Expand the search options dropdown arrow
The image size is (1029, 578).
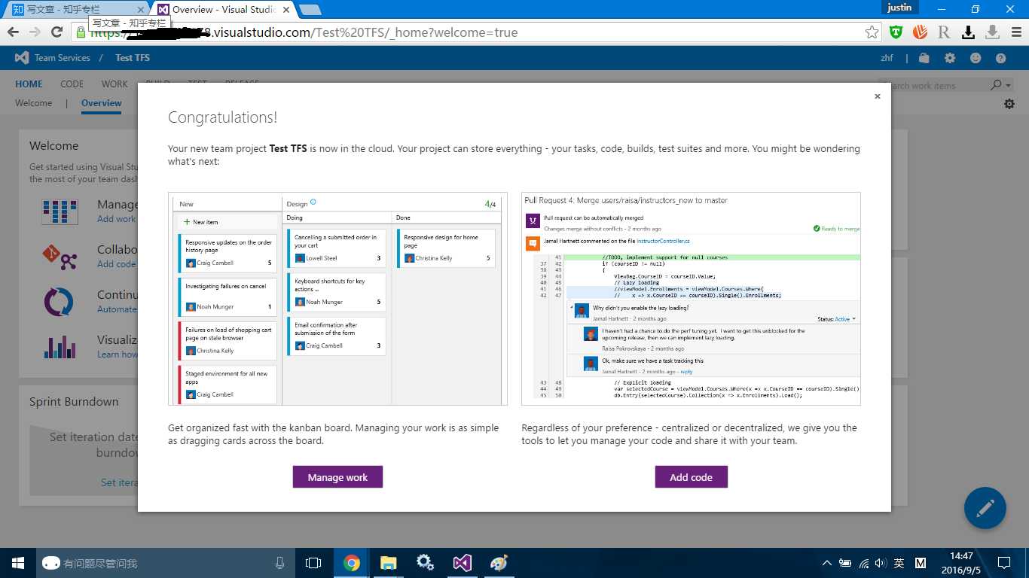click(1009, 85)
